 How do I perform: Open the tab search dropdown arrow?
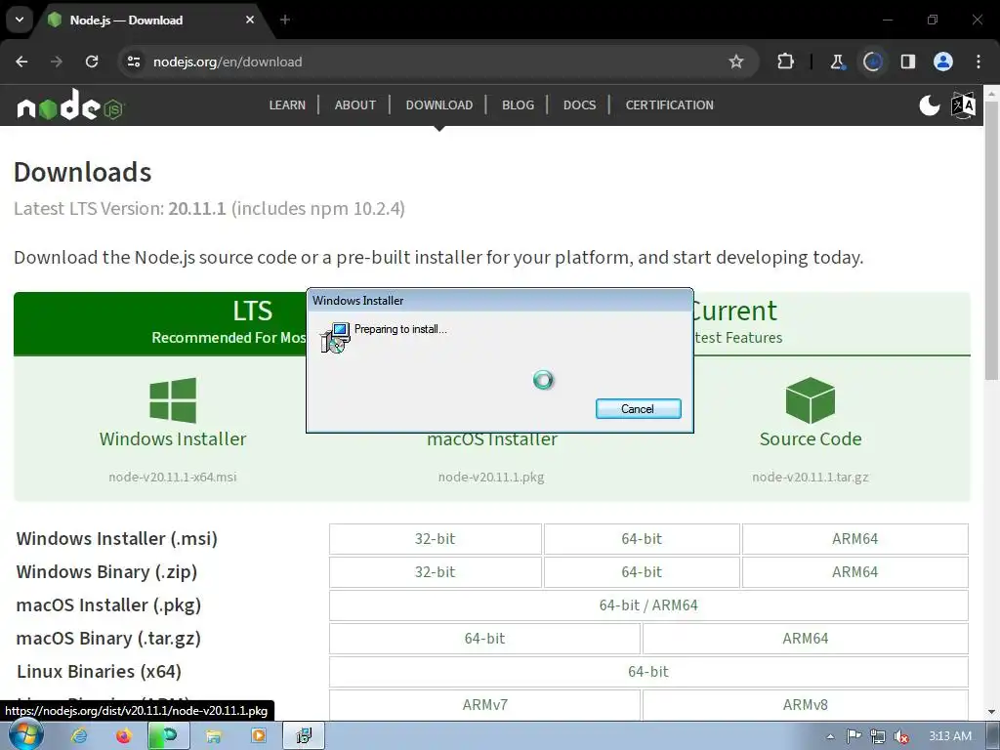(20, 20)
